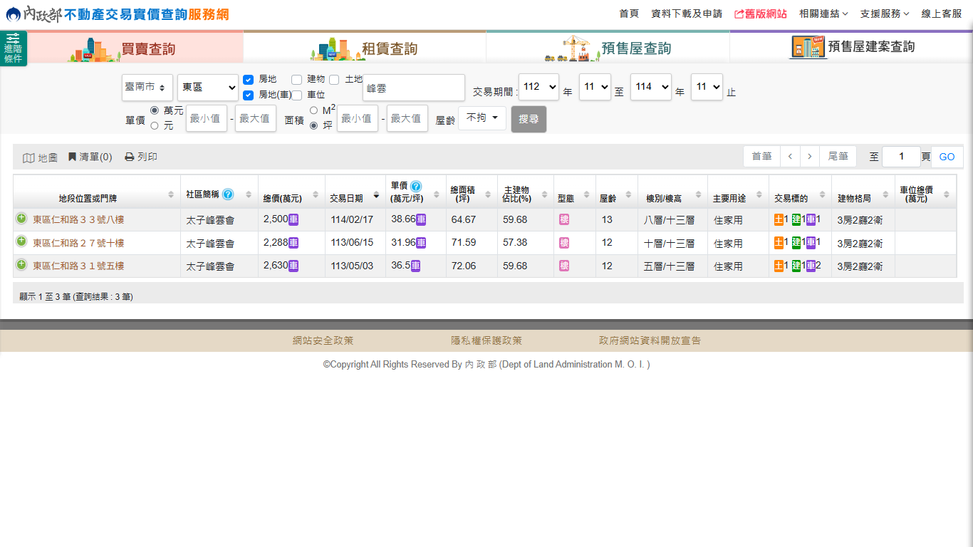
Task: Select the 元 unit price radio button
Action: click(155, 126)
